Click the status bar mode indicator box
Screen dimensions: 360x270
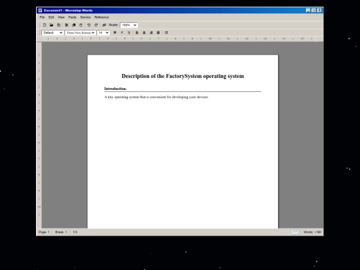click(x=295, y=232)
